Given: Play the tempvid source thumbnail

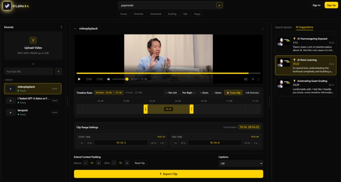Looking at the screenshot, I should pos(11,112).
